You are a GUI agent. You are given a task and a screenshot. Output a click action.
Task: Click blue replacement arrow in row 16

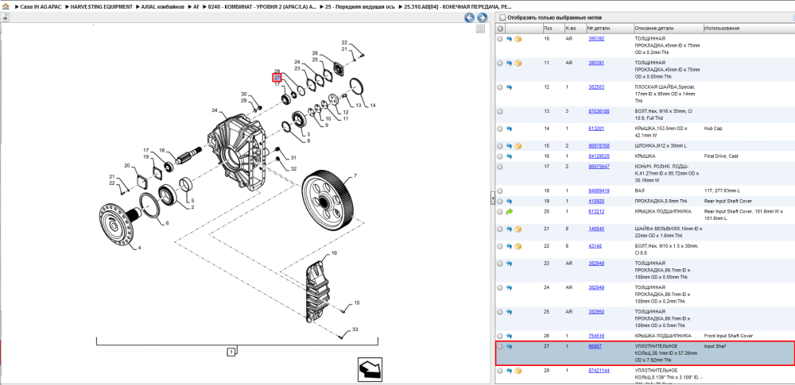tap(509, 157)
